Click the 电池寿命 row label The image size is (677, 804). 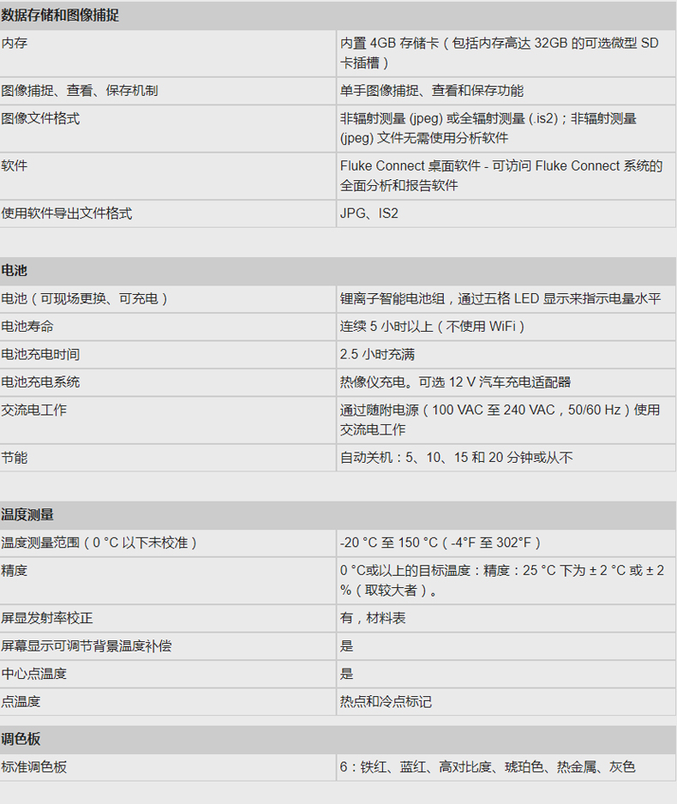click(x=27, y=327)
